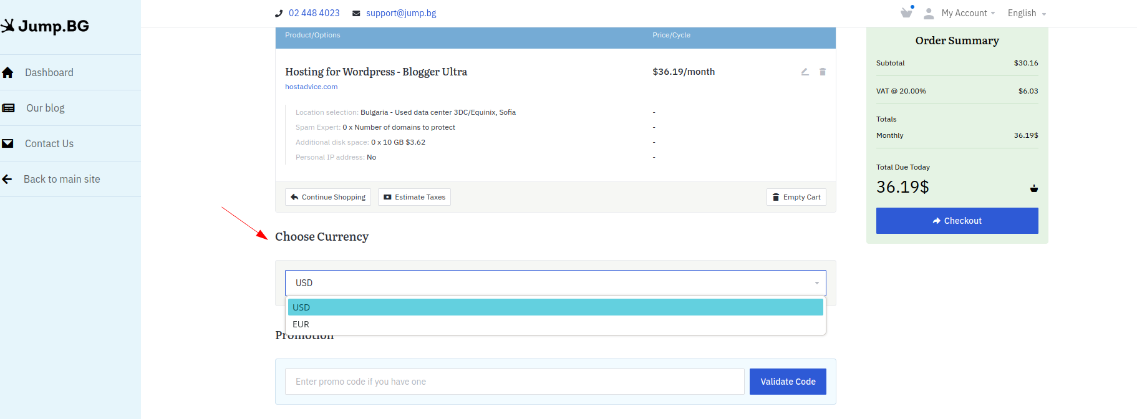Click the Order Summary heading
The height and width of the screenshot is (419, 1137).
[x=957, y=41]
